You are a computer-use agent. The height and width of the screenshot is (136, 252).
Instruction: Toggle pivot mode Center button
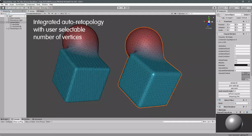(x=36, y=8)
